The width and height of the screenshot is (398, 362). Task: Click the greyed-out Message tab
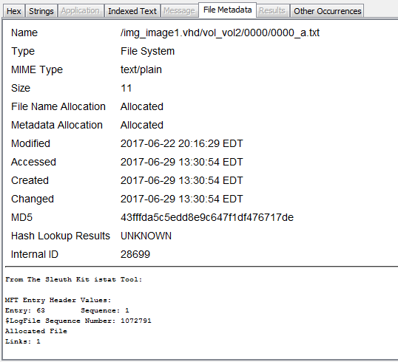(x=179, y=11)
